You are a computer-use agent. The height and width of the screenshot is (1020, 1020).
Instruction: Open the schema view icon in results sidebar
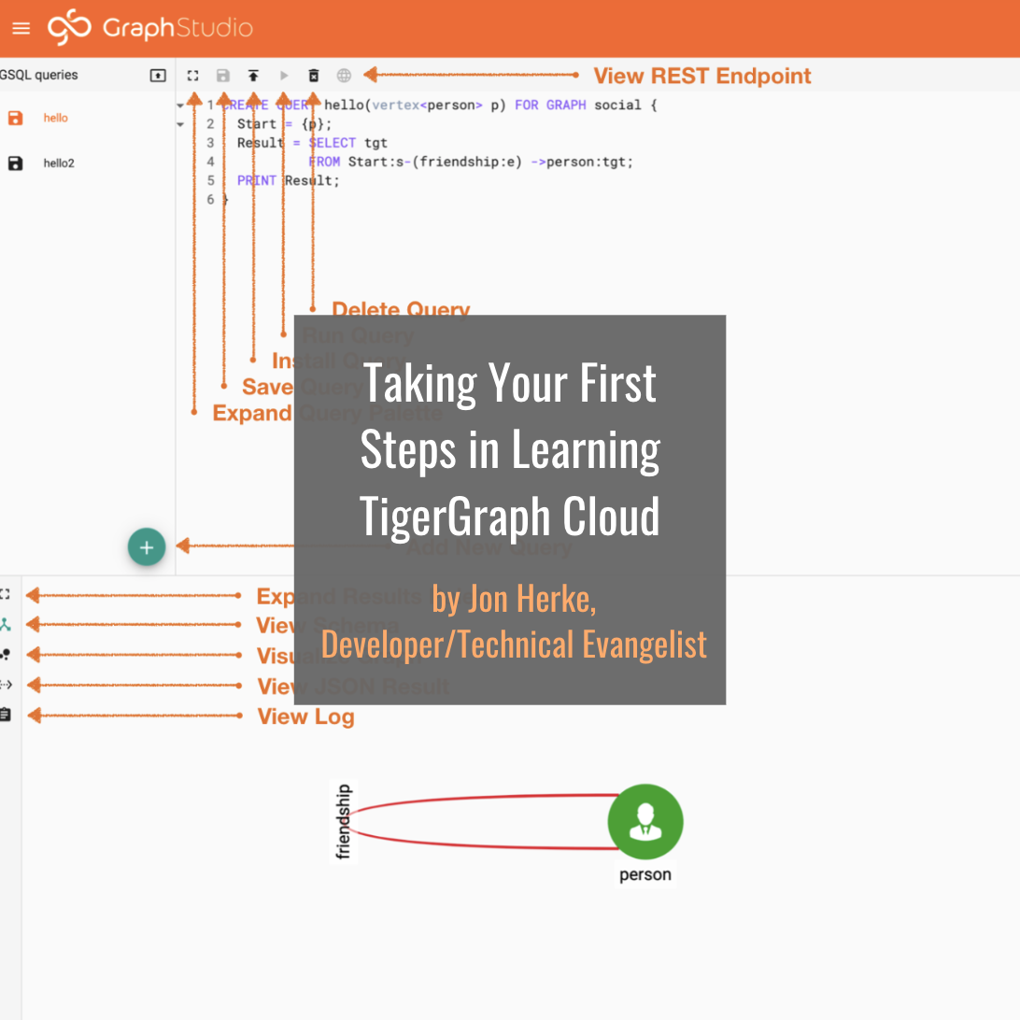click(x=6, y=625)
